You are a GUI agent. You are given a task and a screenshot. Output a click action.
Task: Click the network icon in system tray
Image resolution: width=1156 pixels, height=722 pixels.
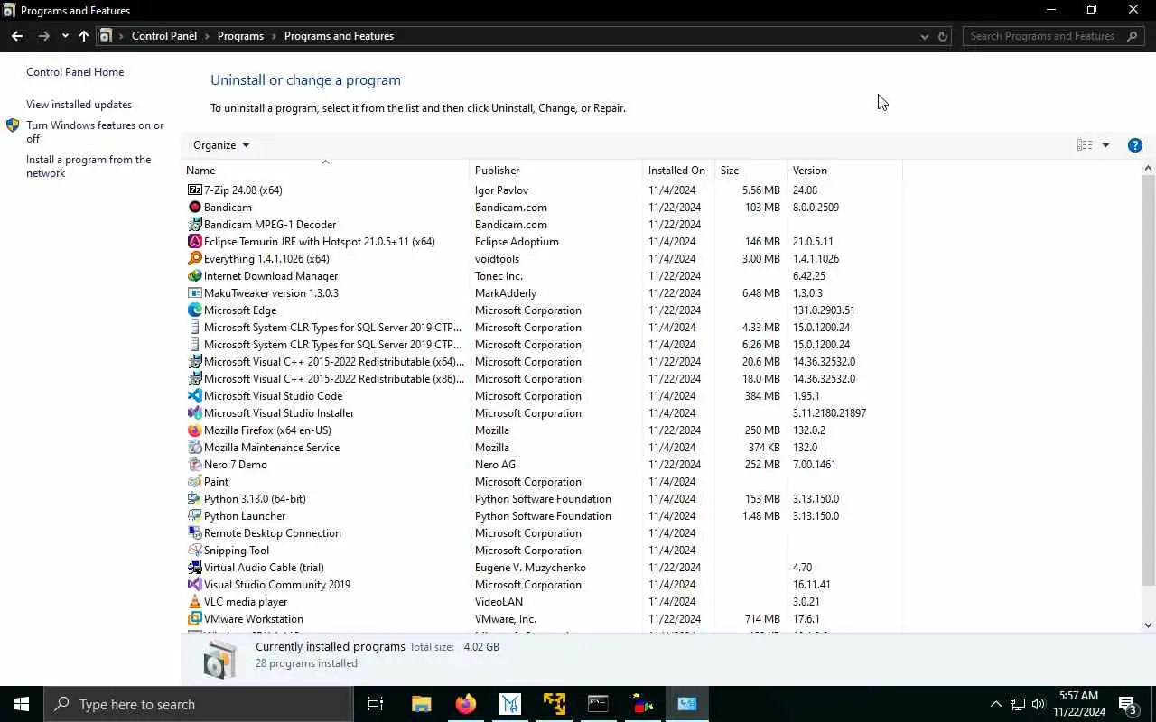(1017, 704)
